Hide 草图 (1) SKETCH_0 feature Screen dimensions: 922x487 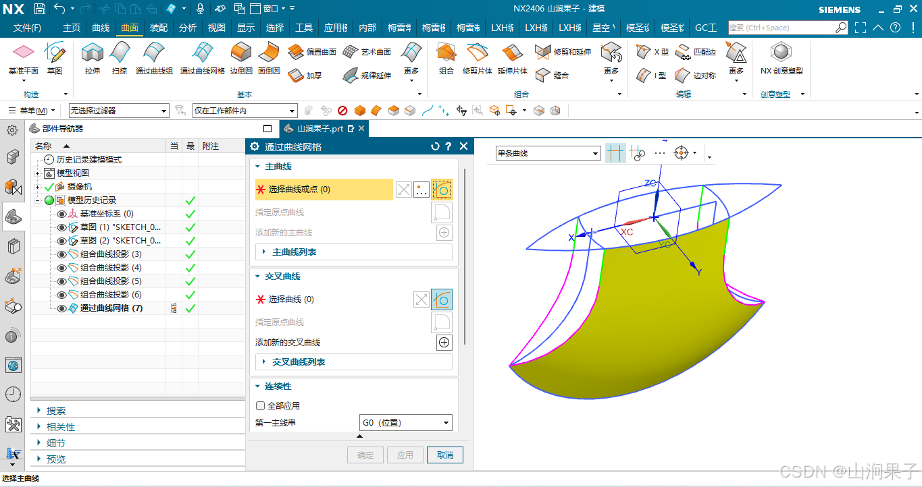[61, 227]
